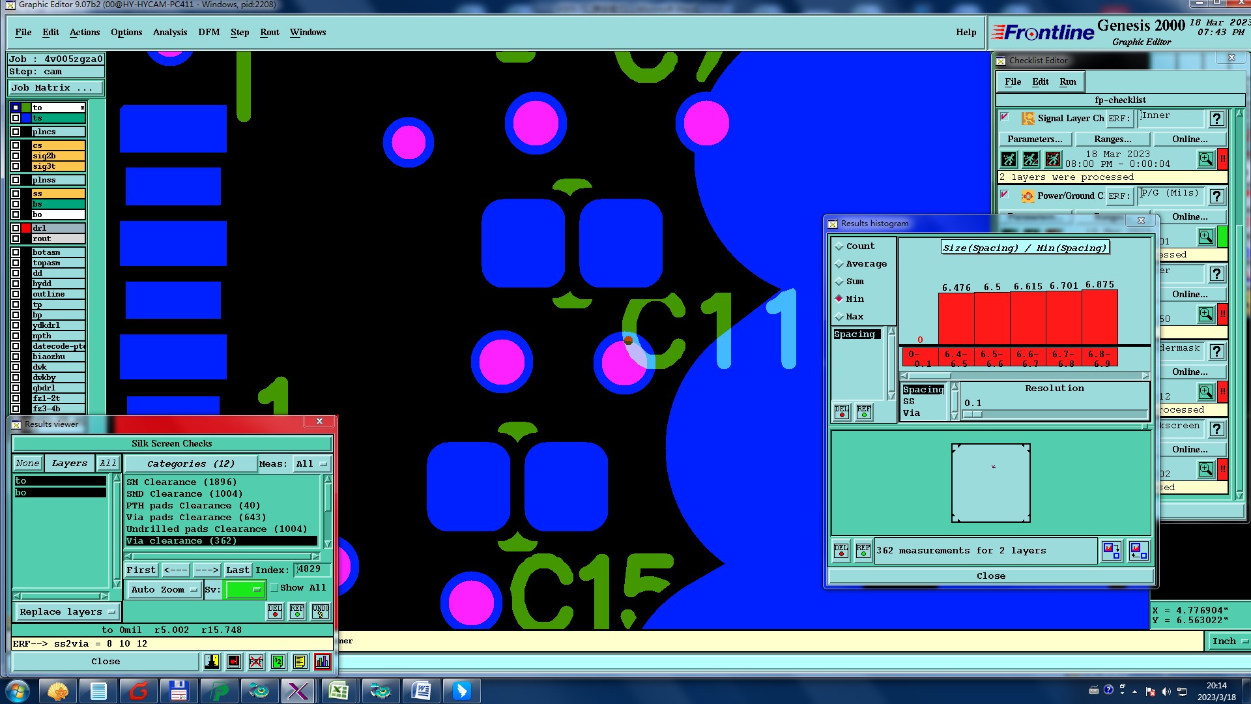Open the DFM menu

(208, 32)
